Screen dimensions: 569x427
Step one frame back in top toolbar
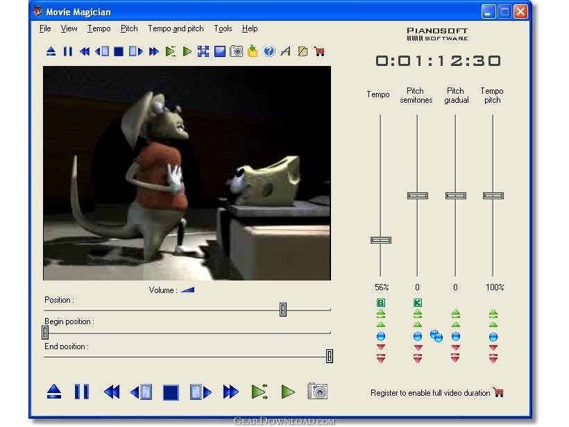(x=102, y=51)
